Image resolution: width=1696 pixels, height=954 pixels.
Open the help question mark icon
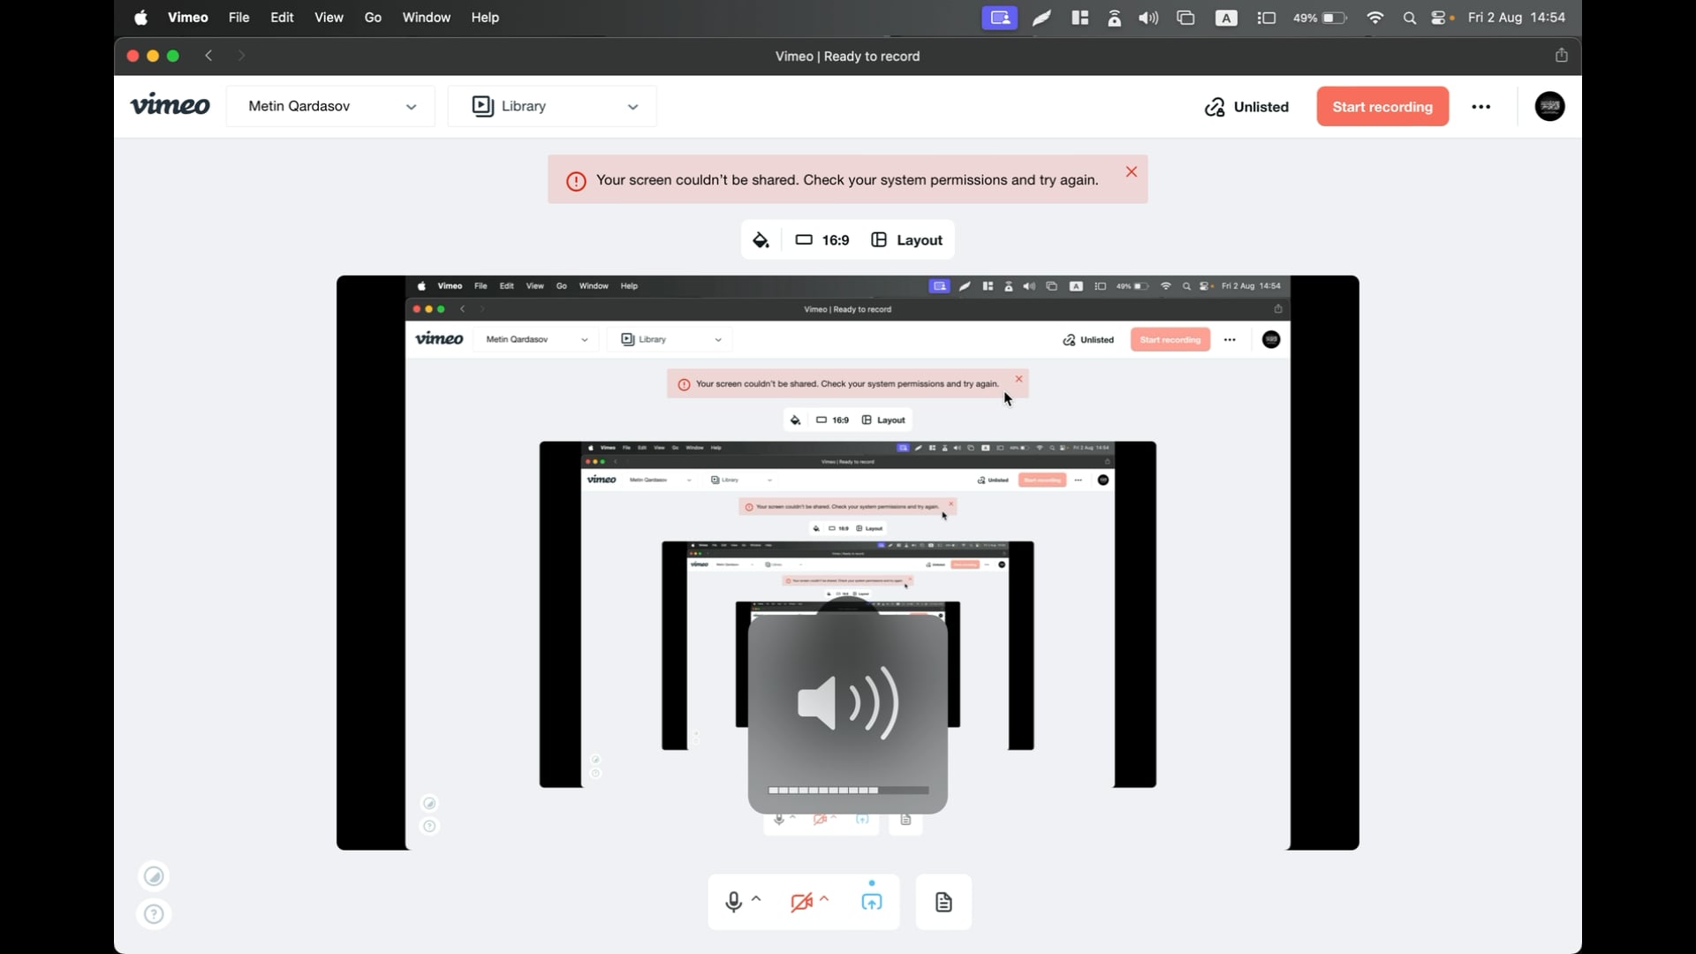[x=154, y=914]
